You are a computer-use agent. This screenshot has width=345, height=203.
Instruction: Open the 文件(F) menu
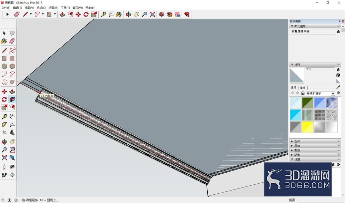pyautogui.click(x=6, y=8)
